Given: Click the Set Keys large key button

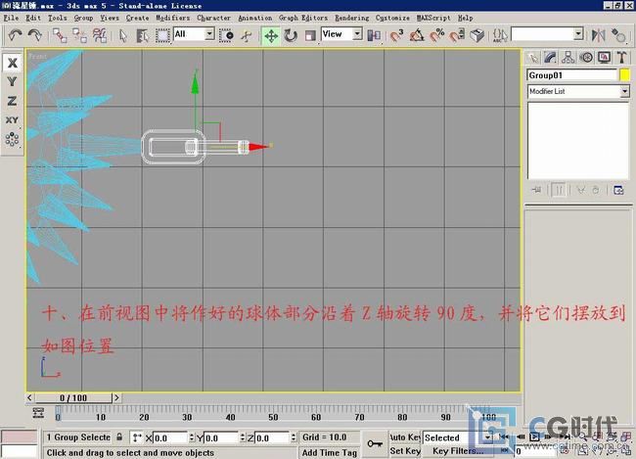Looking at the screenshot, I should (x=375, y=443).
